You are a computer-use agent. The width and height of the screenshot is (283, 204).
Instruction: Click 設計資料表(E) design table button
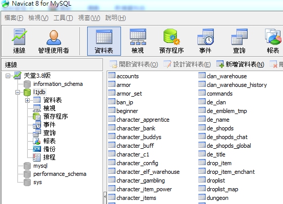[x=187, y=64]
